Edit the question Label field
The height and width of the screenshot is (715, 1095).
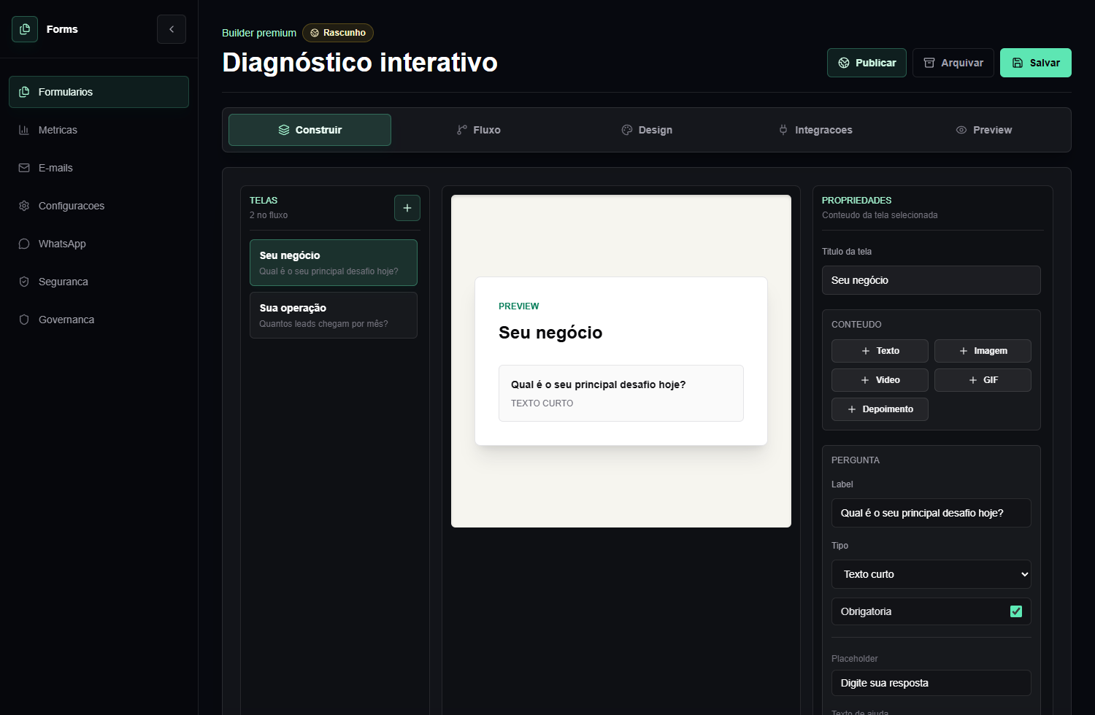931,513
